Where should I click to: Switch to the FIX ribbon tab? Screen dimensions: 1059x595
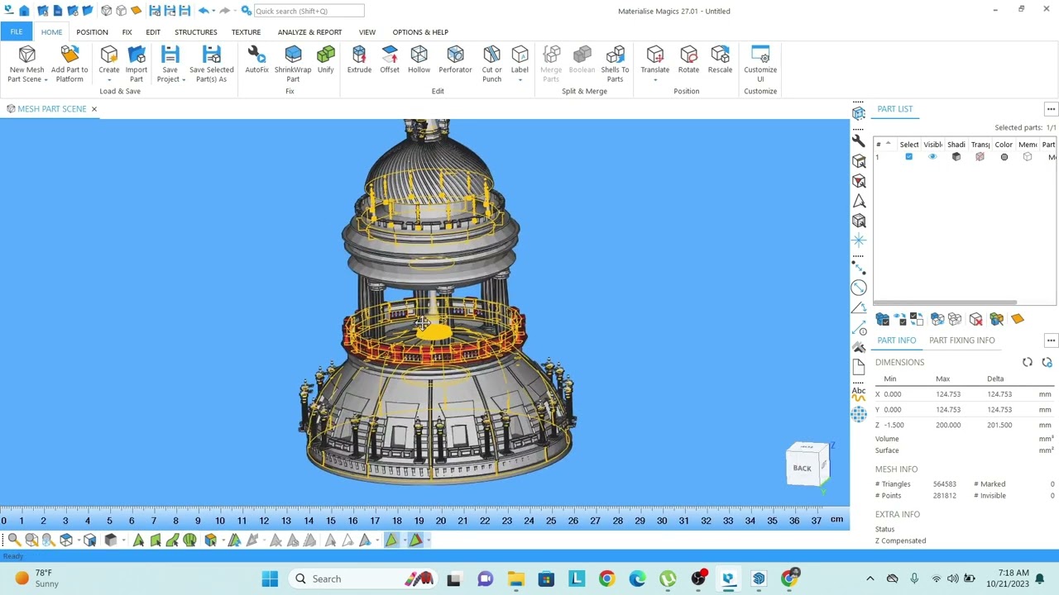(127, 31)
